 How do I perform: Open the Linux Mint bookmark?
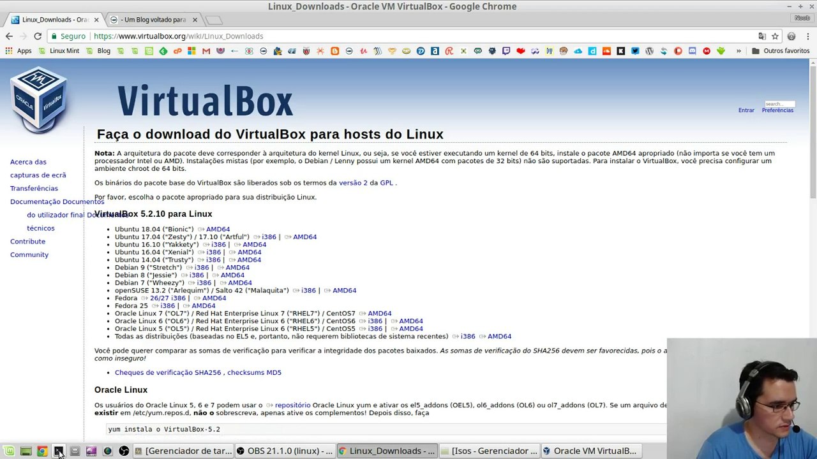pyautogui.click(x=59, y=51)
